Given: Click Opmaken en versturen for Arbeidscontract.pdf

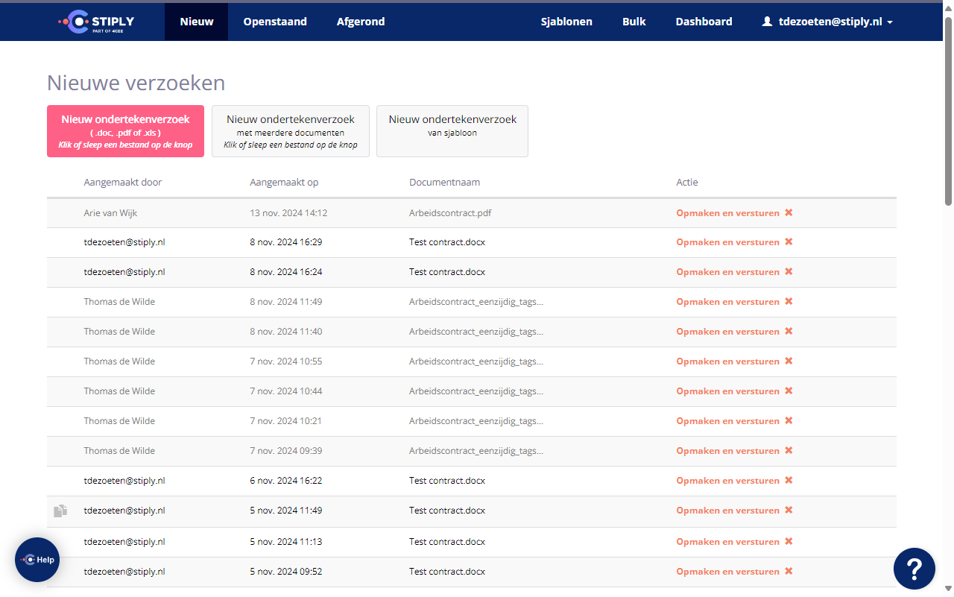Looking at the screenshot, I should coord(727,212).
